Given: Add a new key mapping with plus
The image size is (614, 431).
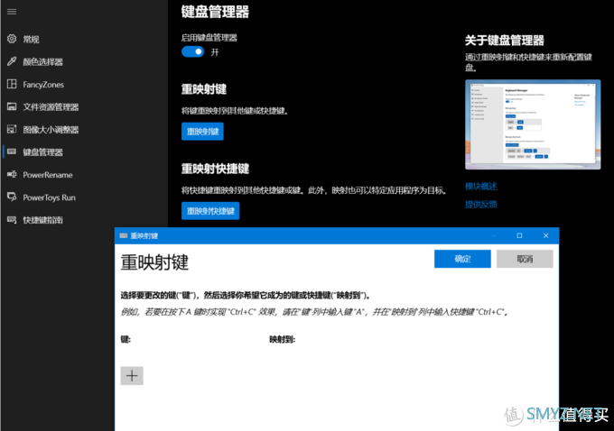Looking at the screenshot, I should click(132, 376).
